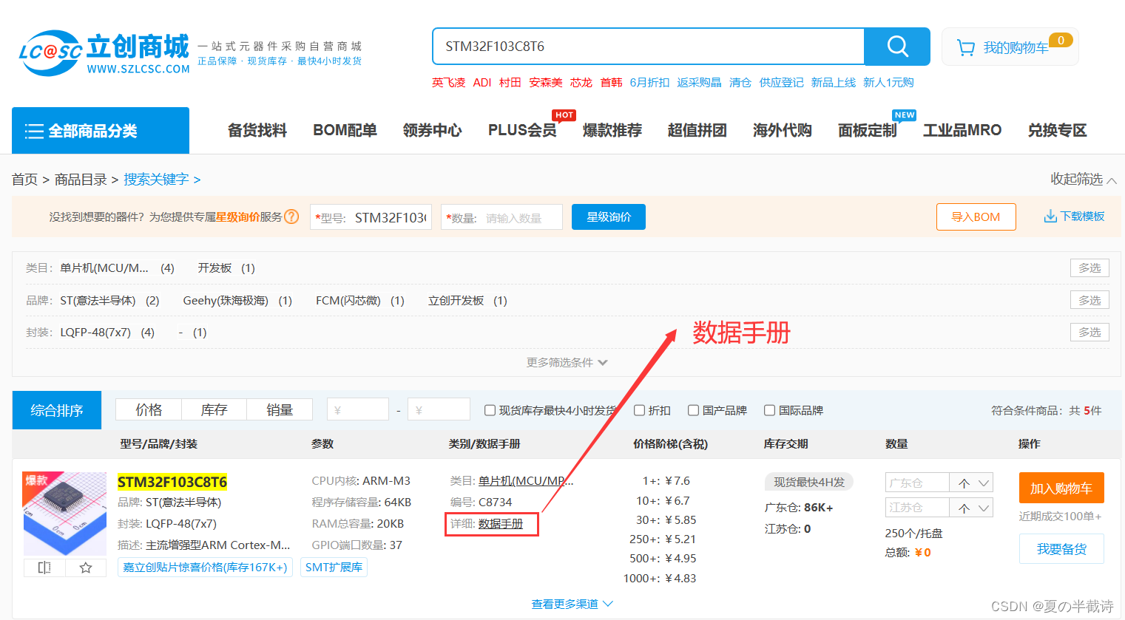Click 搜索关键字 breadcrumb
Viewport: 1125px width, 620px height.
(156, 179)
